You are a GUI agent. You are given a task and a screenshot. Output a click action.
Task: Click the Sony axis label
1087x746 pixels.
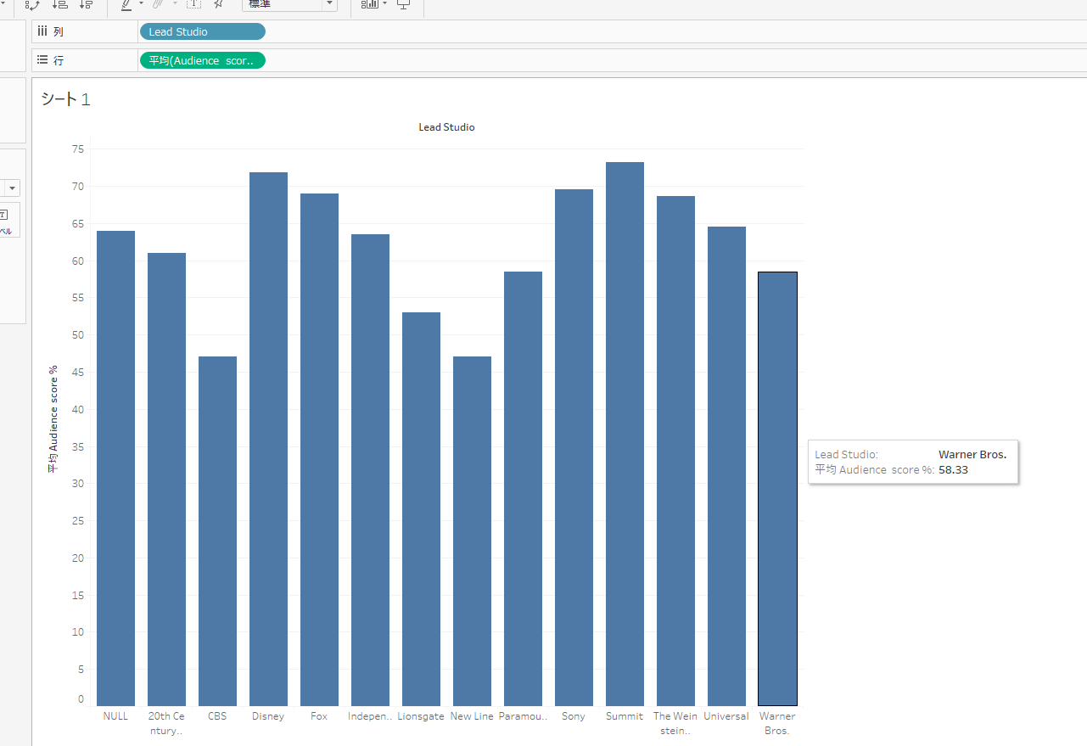[x=574, y=716]
